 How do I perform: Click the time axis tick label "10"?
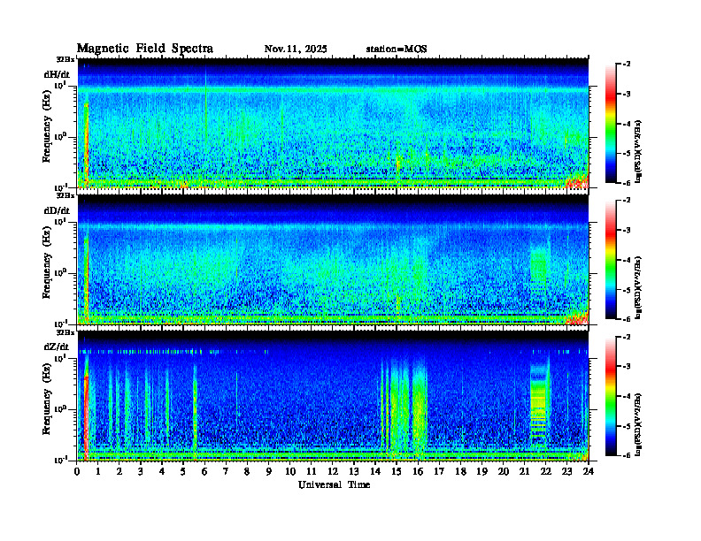pos(290,471)
